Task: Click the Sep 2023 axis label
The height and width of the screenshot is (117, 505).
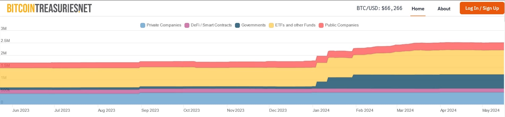Action: (x=150, y=110)
